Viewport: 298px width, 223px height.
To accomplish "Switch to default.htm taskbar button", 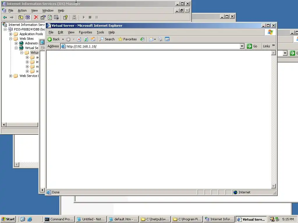I will 123,219.
